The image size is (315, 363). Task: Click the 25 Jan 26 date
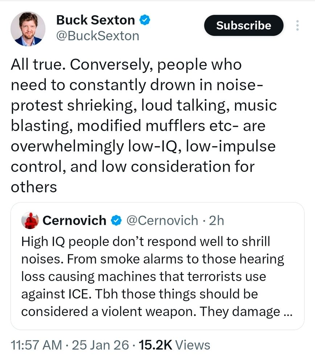[100, 345]
